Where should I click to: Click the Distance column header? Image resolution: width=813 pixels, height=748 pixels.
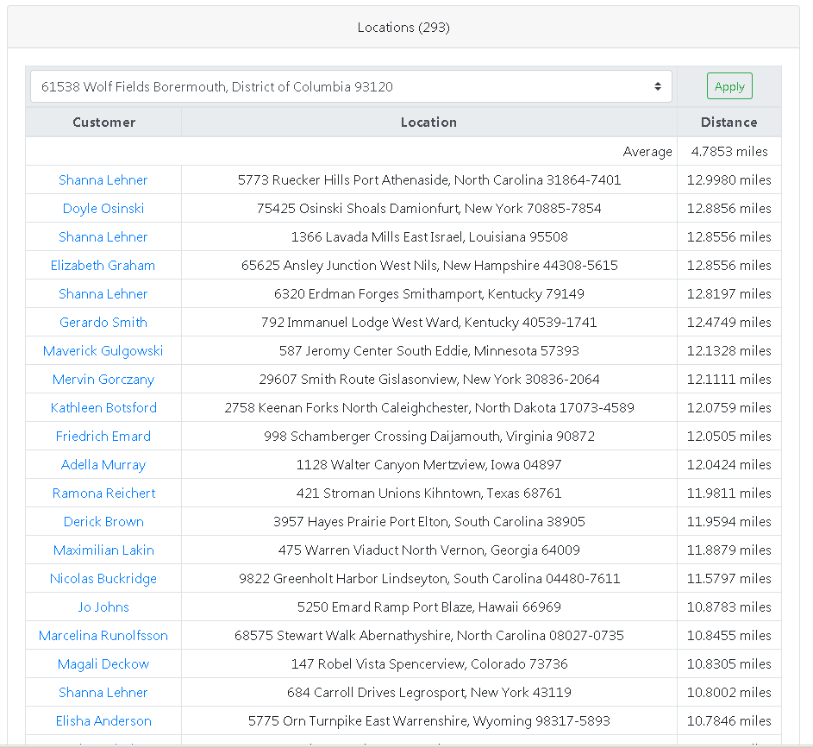point(729,123)
